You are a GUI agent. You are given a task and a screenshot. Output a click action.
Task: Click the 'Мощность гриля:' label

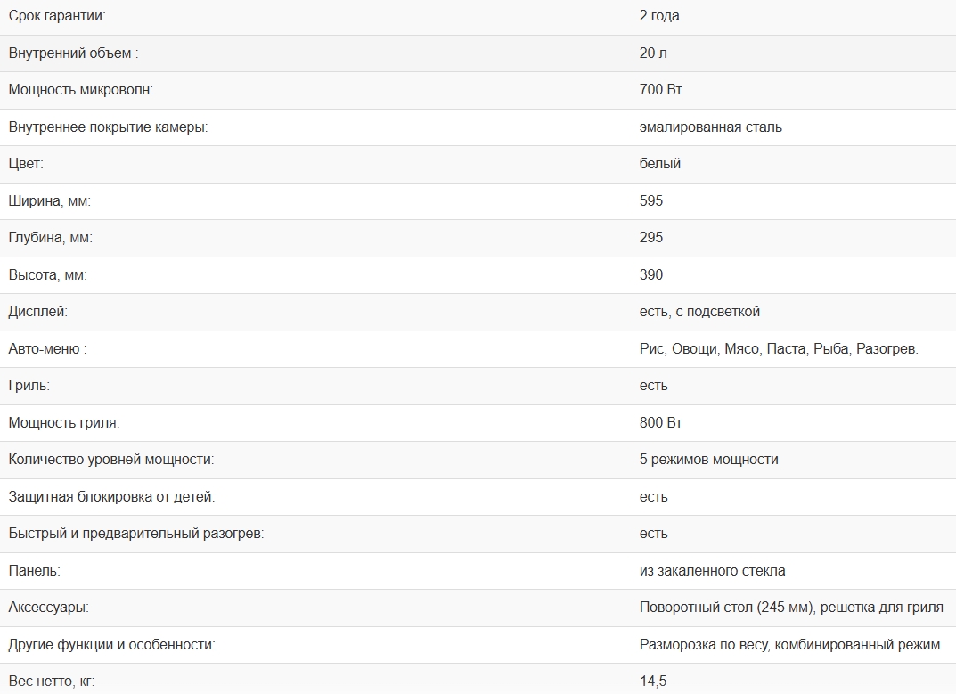[63, 423]
